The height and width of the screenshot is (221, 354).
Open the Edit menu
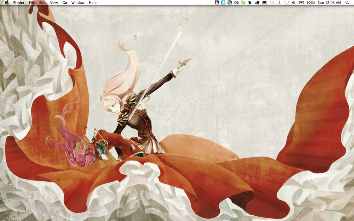click(43, 3)
